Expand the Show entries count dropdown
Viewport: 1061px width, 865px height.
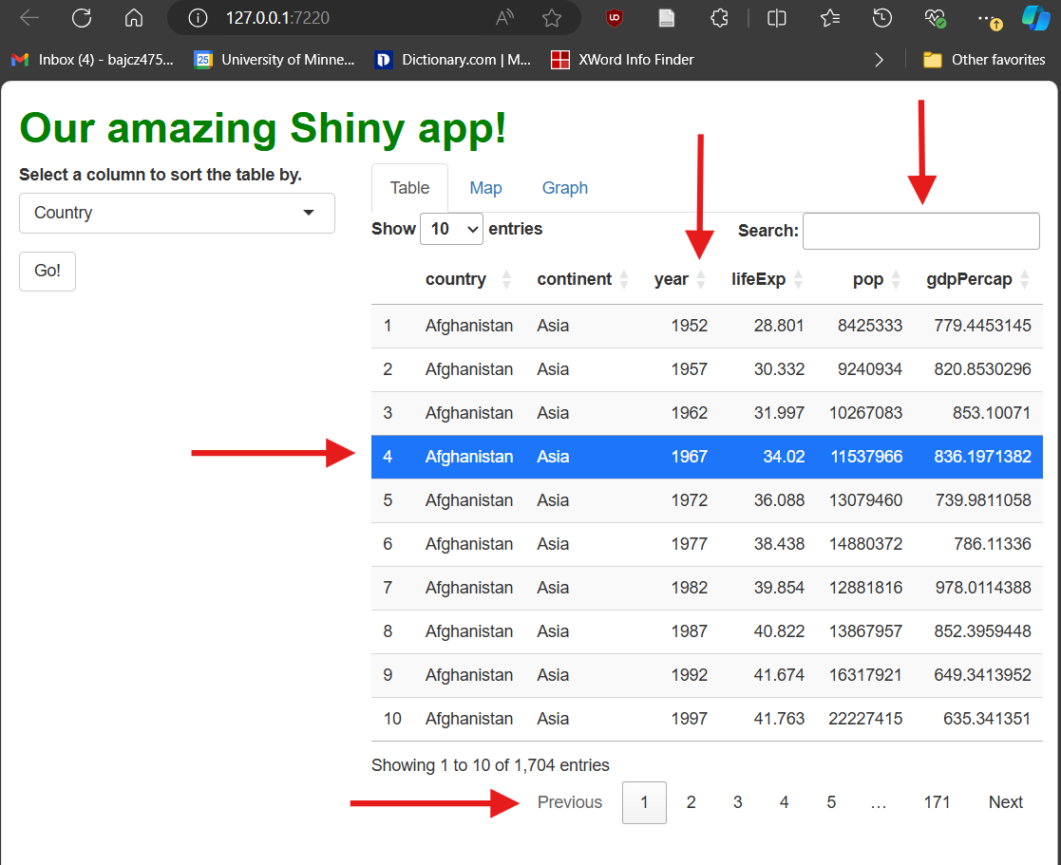point(451,229)
